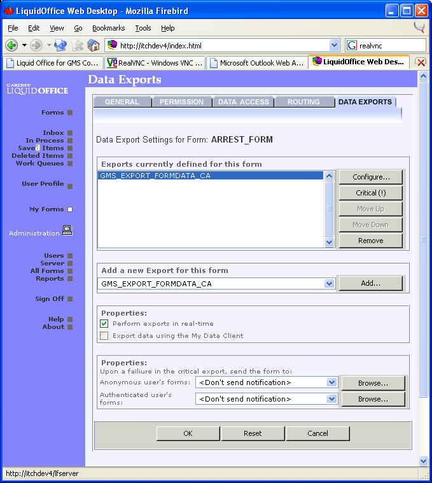432x483 pixels.
Task: Expand Authenticated user's forms notification dropdown
Action: tap(331, 399)
